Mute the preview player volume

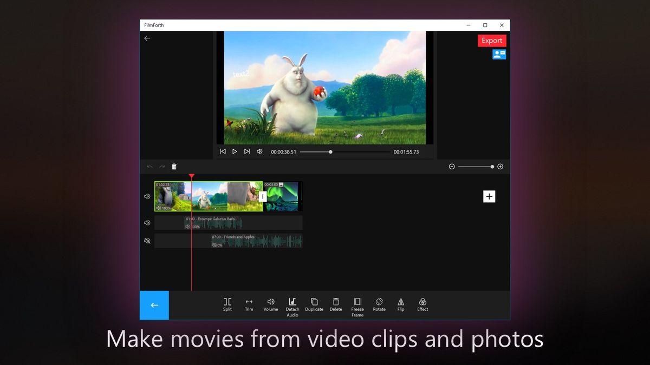click(x=259, y=151)
